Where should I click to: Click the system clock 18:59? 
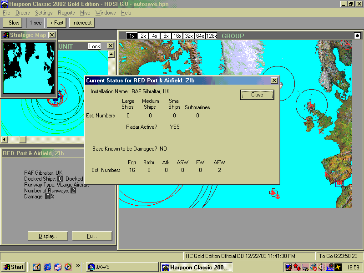coord(353,268)
